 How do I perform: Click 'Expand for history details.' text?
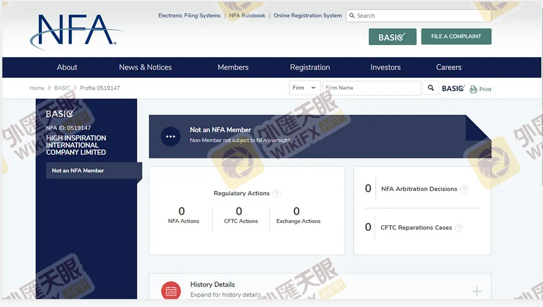(226, 295)
